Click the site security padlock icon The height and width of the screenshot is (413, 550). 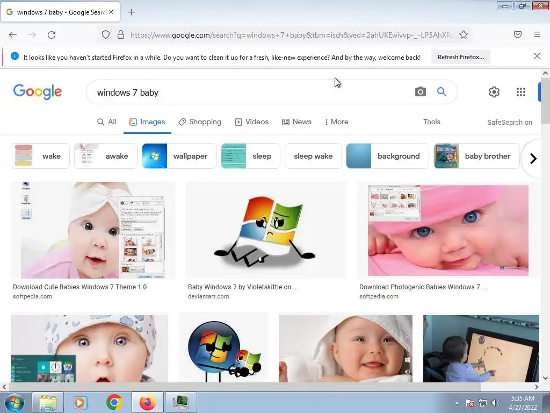coord(121,34)
